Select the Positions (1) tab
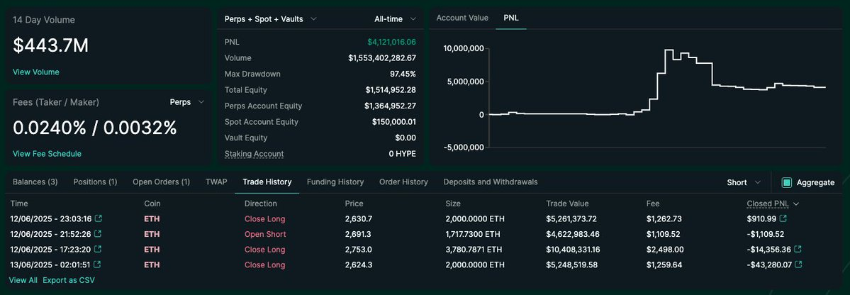Image resolution: width=850 pixels, height=295 pixels. (96, 182)
